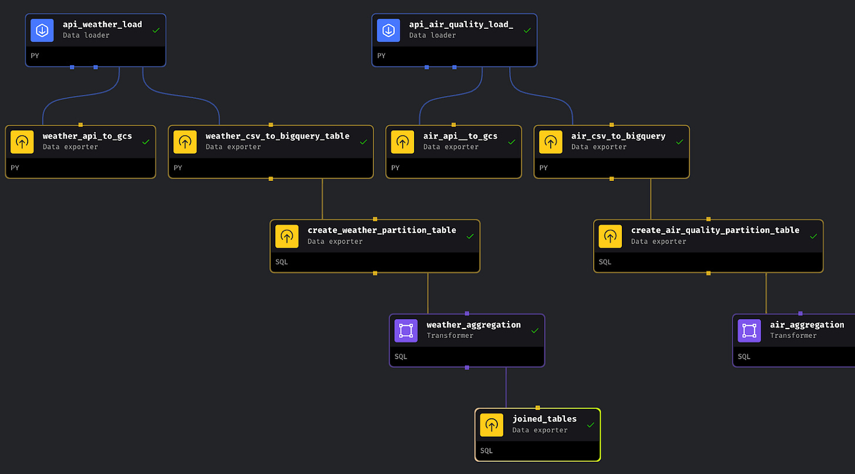Click the api_weather_load data loader icon
This screenshot has height=474, width=855.
point(42,31)
